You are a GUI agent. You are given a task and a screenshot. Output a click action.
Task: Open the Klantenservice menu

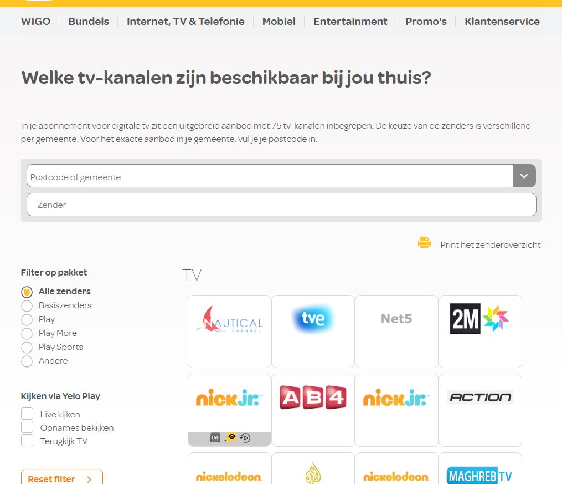click(502, 22)
